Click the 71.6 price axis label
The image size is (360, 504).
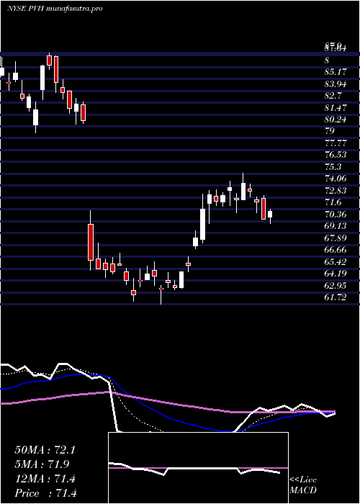tap(334, 202)
